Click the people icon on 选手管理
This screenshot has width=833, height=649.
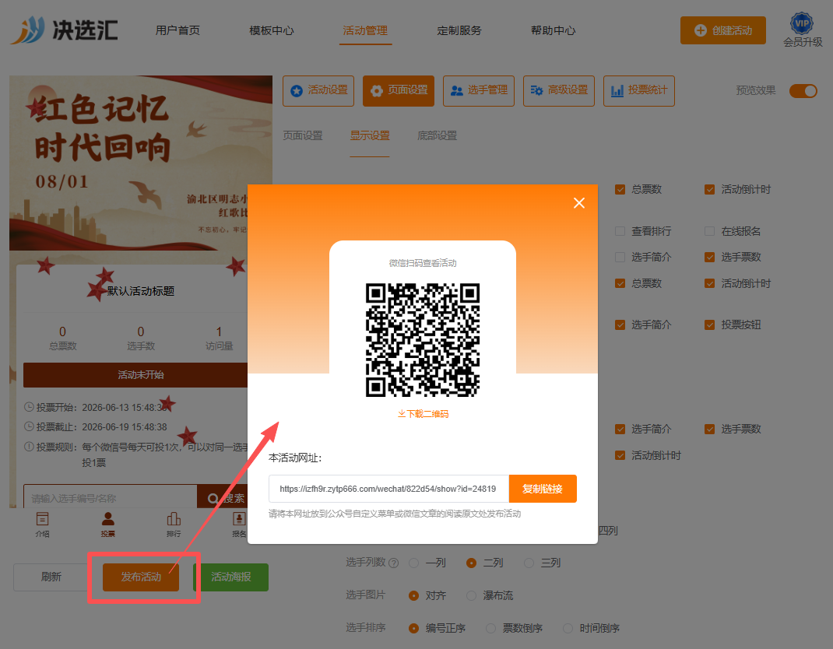tap(457, 91)
